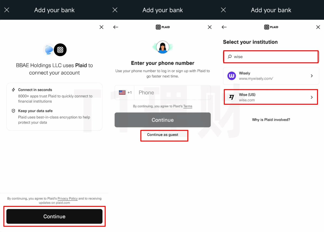
Task: Open the US flag +1 country code selector
Action: pos(125,93)
